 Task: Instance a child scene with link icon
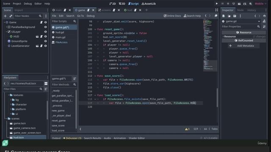coord(11,16)
